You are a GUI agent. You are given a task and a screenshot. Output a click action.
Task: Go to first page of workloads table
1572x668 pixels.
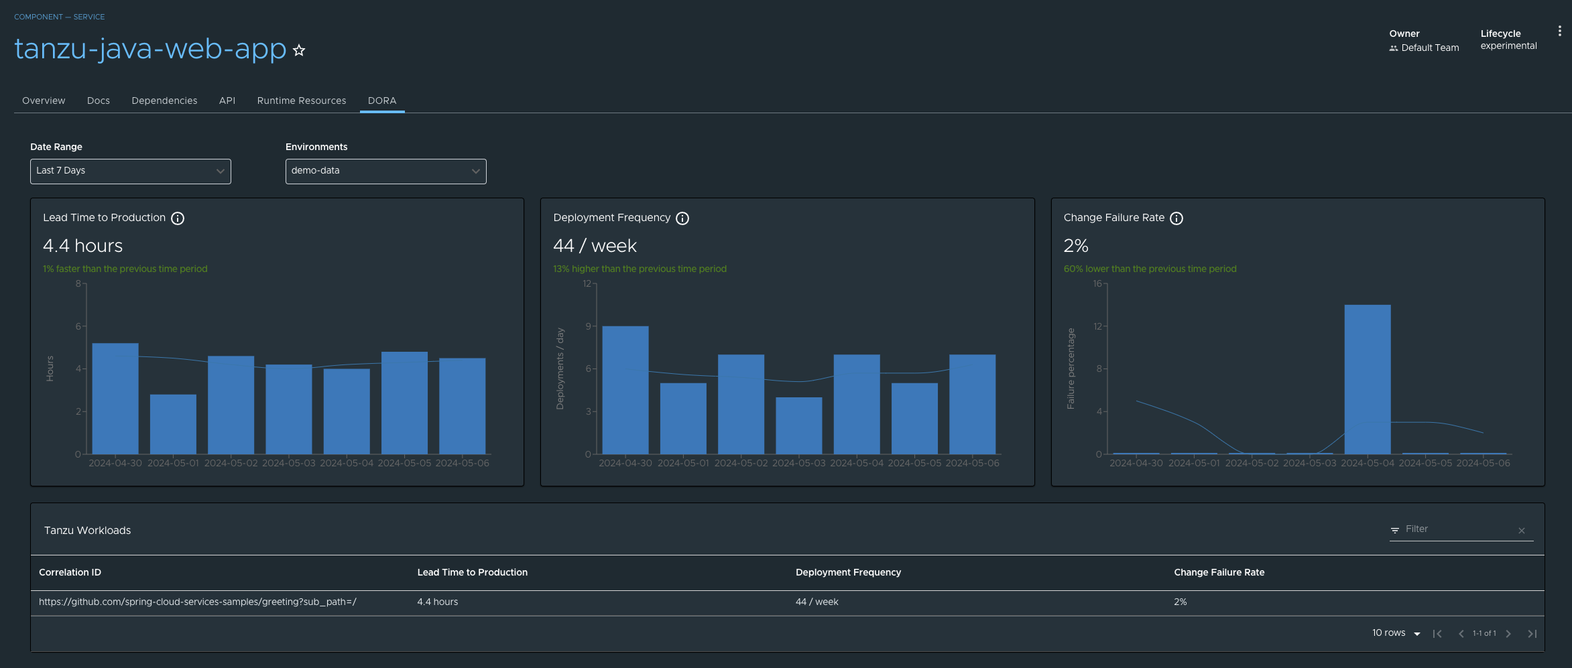[x=1437, y=634]
